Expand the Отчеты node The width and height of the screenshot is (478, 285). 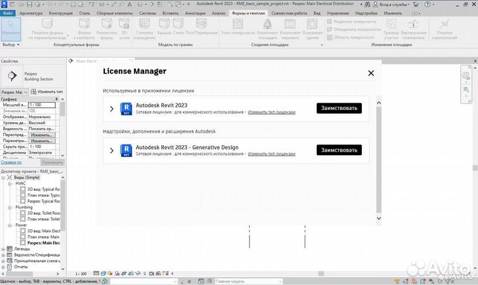[x=3, y=267]
